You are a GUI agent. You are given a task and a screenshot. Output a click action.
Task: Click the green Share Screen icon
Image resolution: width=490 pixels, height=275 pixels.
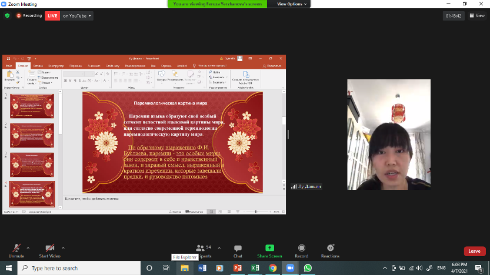click(x=269, y=248)
